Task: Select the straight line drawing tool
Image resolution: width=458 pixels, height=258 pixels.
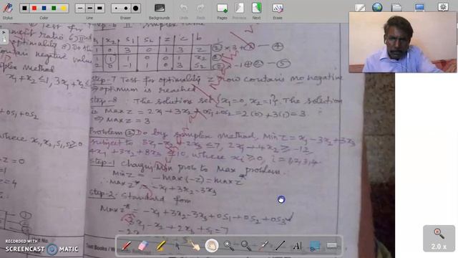Action: click(x=280, y=246)
